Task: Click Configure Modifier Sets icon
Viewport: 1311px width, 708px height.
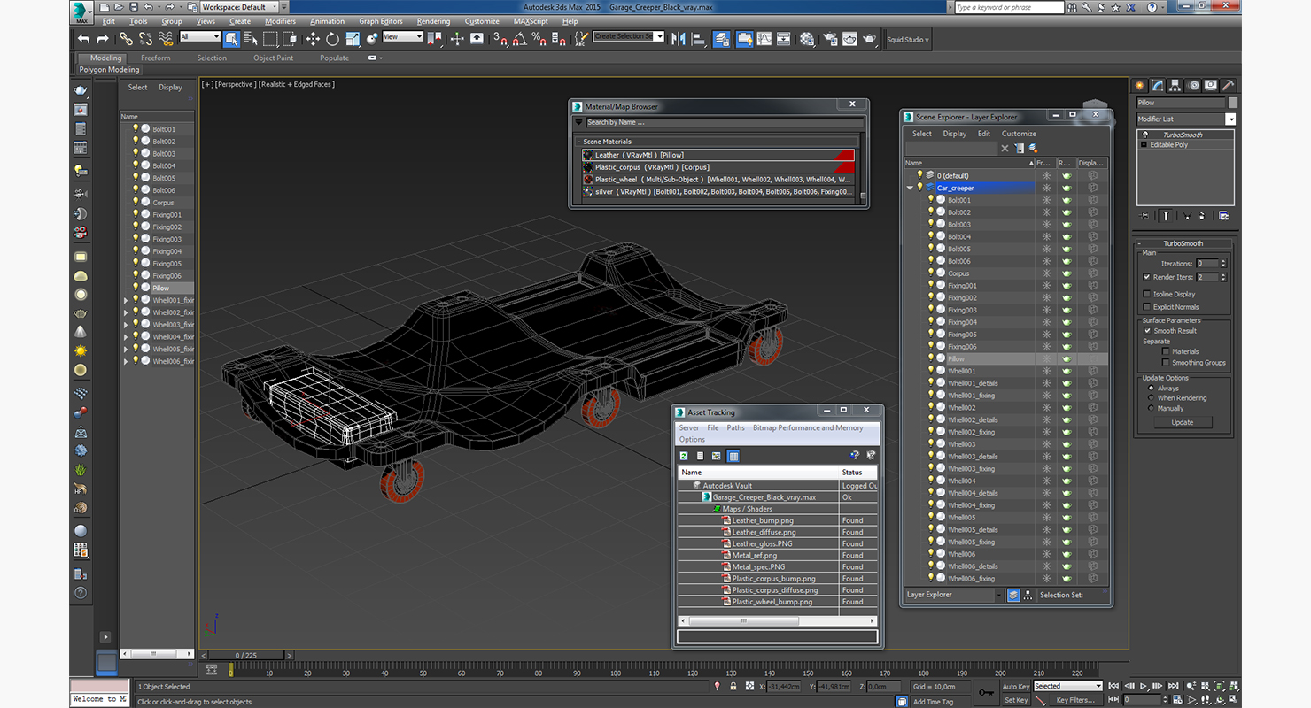Action: pyautogui.click(x=1223, y=215)
